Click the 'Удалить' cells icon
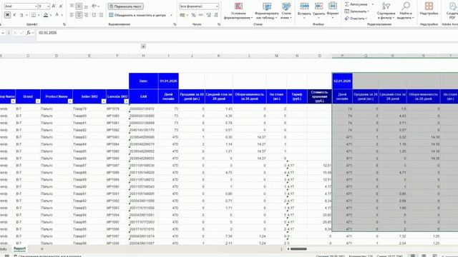Image resolution: width=458 pixels, height=257 pixels. coord(318,6)
